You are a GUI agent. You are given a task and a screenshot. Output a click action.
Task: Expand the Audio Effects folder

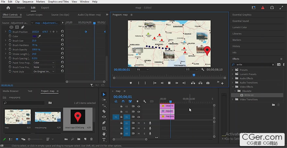tap(233, 78)
